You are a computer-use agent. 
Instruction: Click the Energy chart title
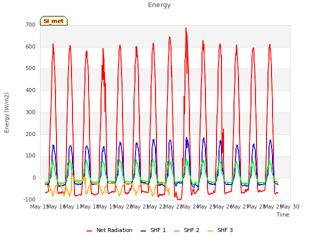coord(159,5)
